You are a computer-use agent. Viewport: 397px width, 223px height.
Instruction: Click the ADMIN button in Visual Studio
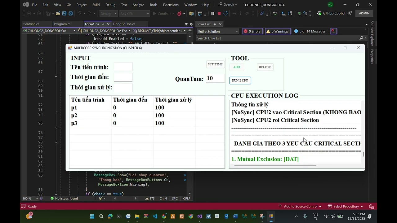click(x=364, y=13)
